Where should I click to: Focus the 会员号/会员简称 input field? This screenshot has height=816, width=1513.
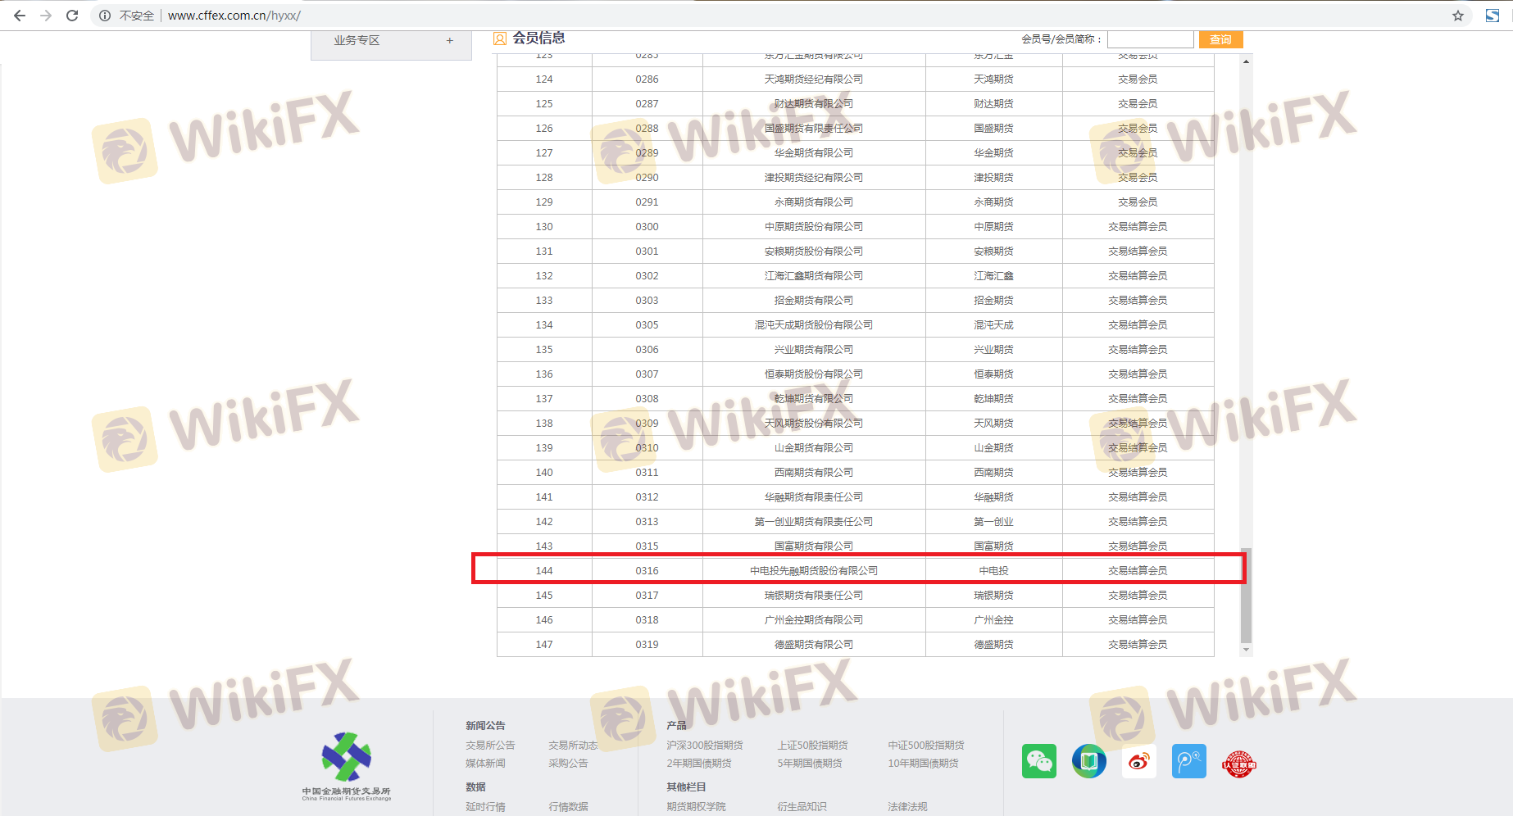[1150, 39]
